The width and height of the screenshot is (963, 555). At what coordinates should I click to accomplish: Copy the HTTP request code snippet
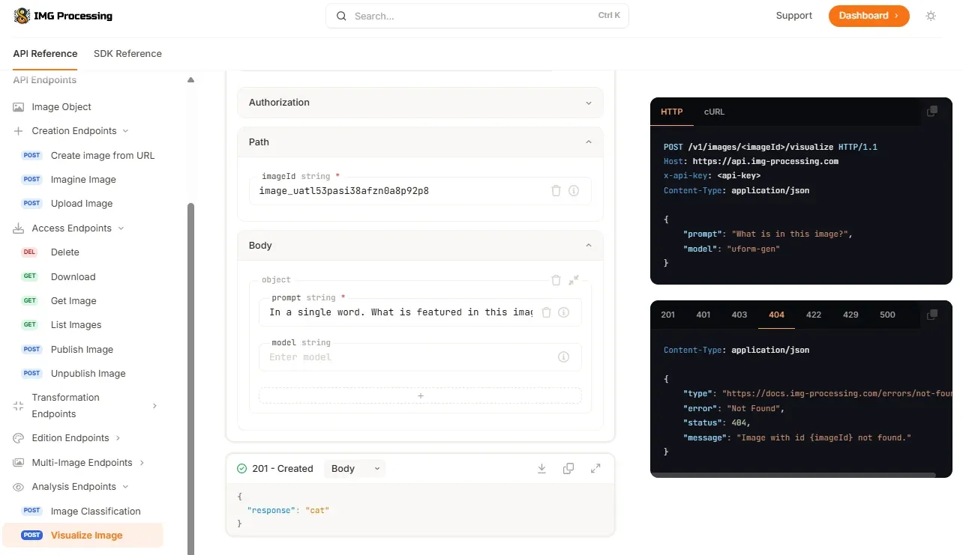coord(931,112)
